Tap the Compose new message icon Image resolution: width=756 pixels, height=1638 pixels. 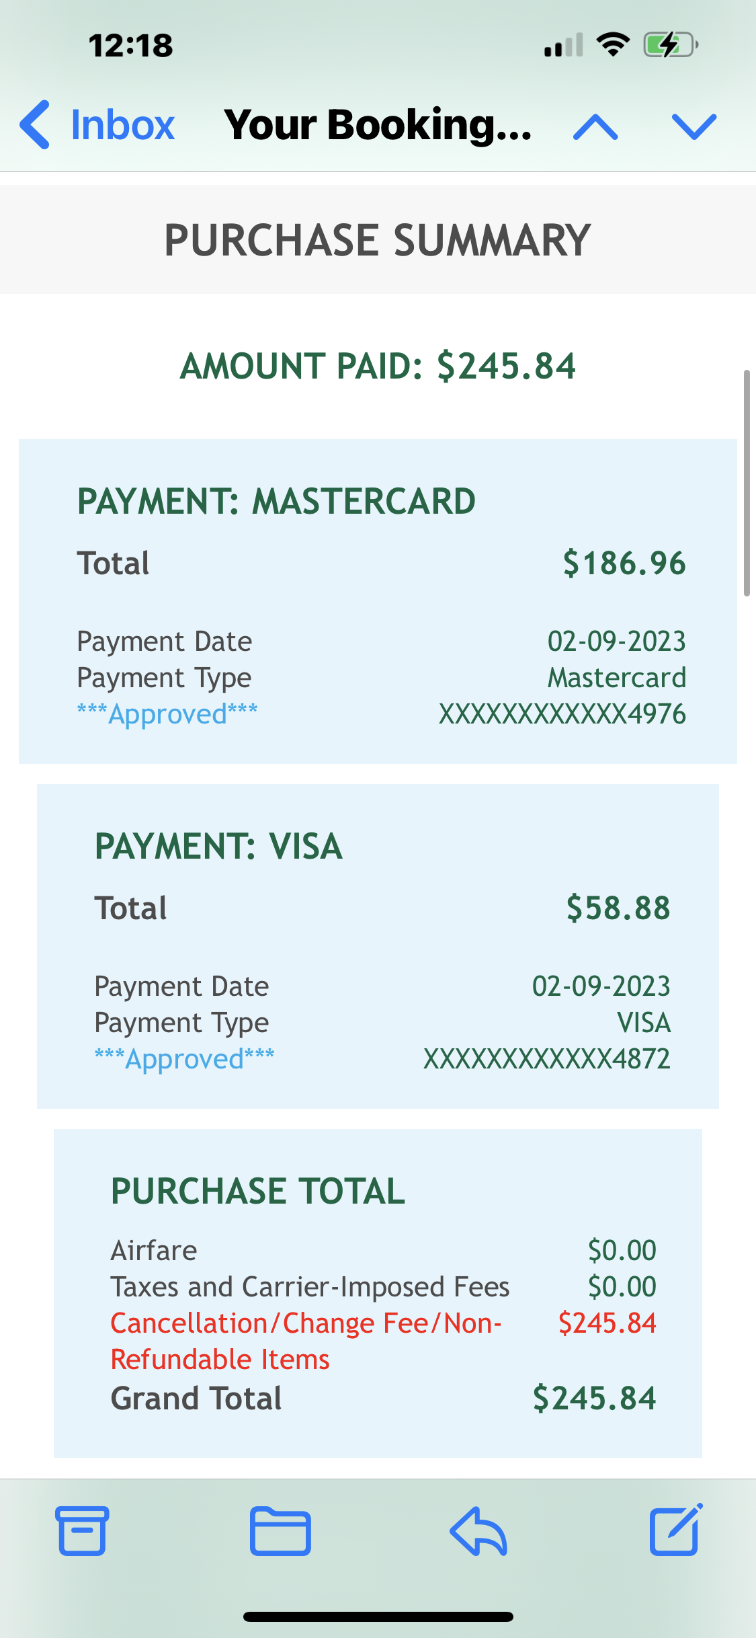(675, 1530)
